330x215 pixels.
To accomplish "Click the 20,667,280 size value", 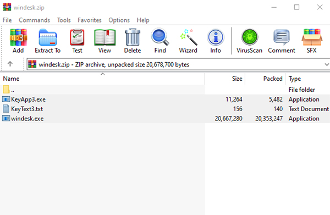I will (x=229, y=118).
